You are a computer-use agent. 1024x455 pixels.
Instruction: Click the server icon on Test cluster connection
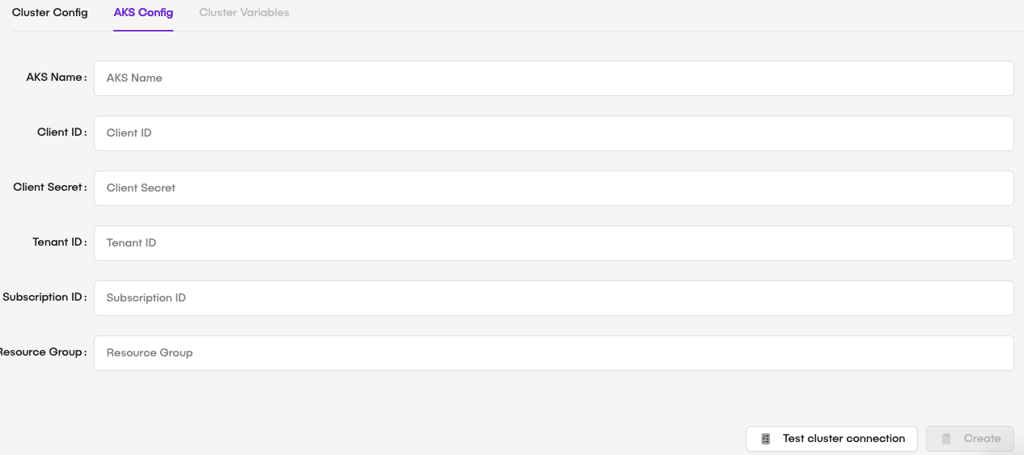tap(766, 439)
